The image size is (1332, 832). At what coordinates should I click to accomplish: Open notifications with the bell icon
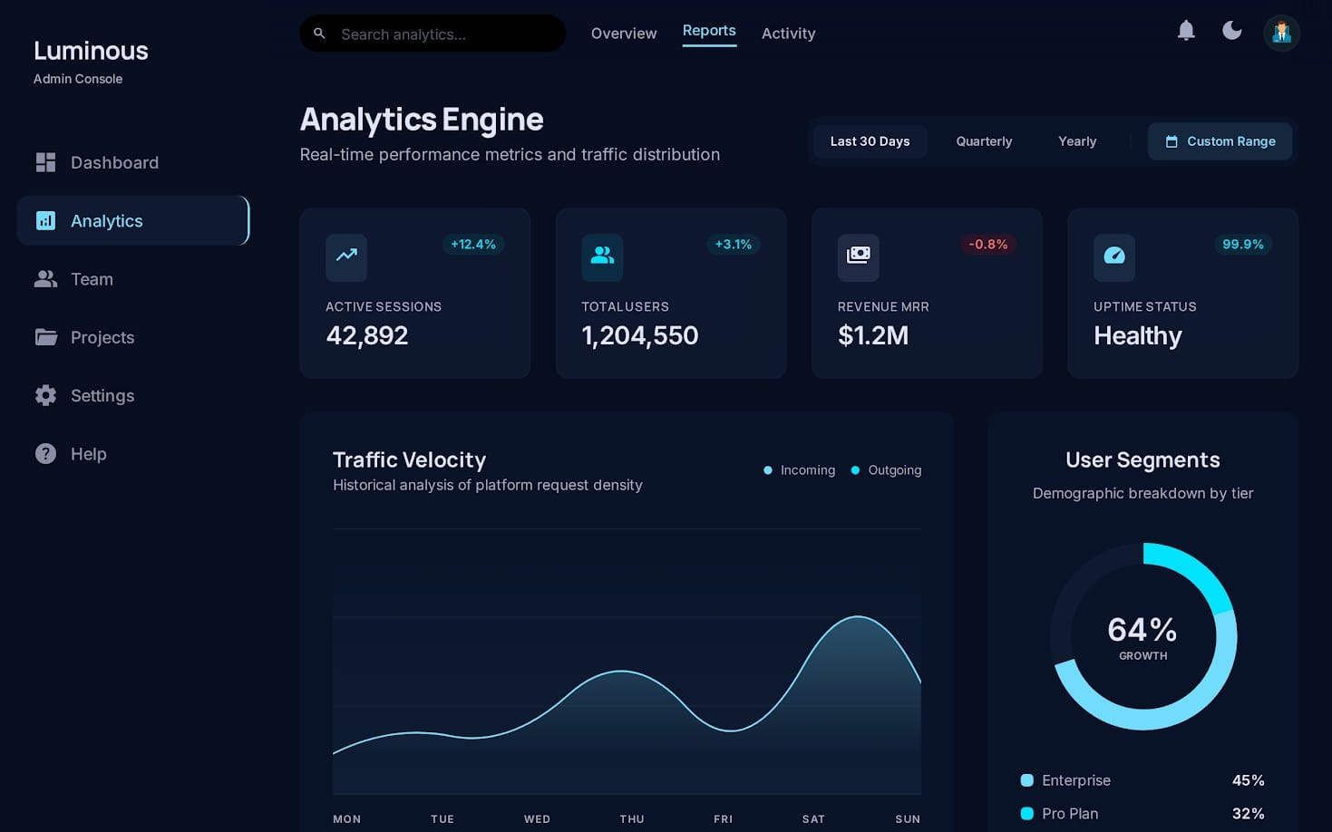pos(1186,31)
